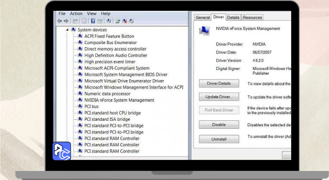Switch to the Resources tab

click(252, 17)
